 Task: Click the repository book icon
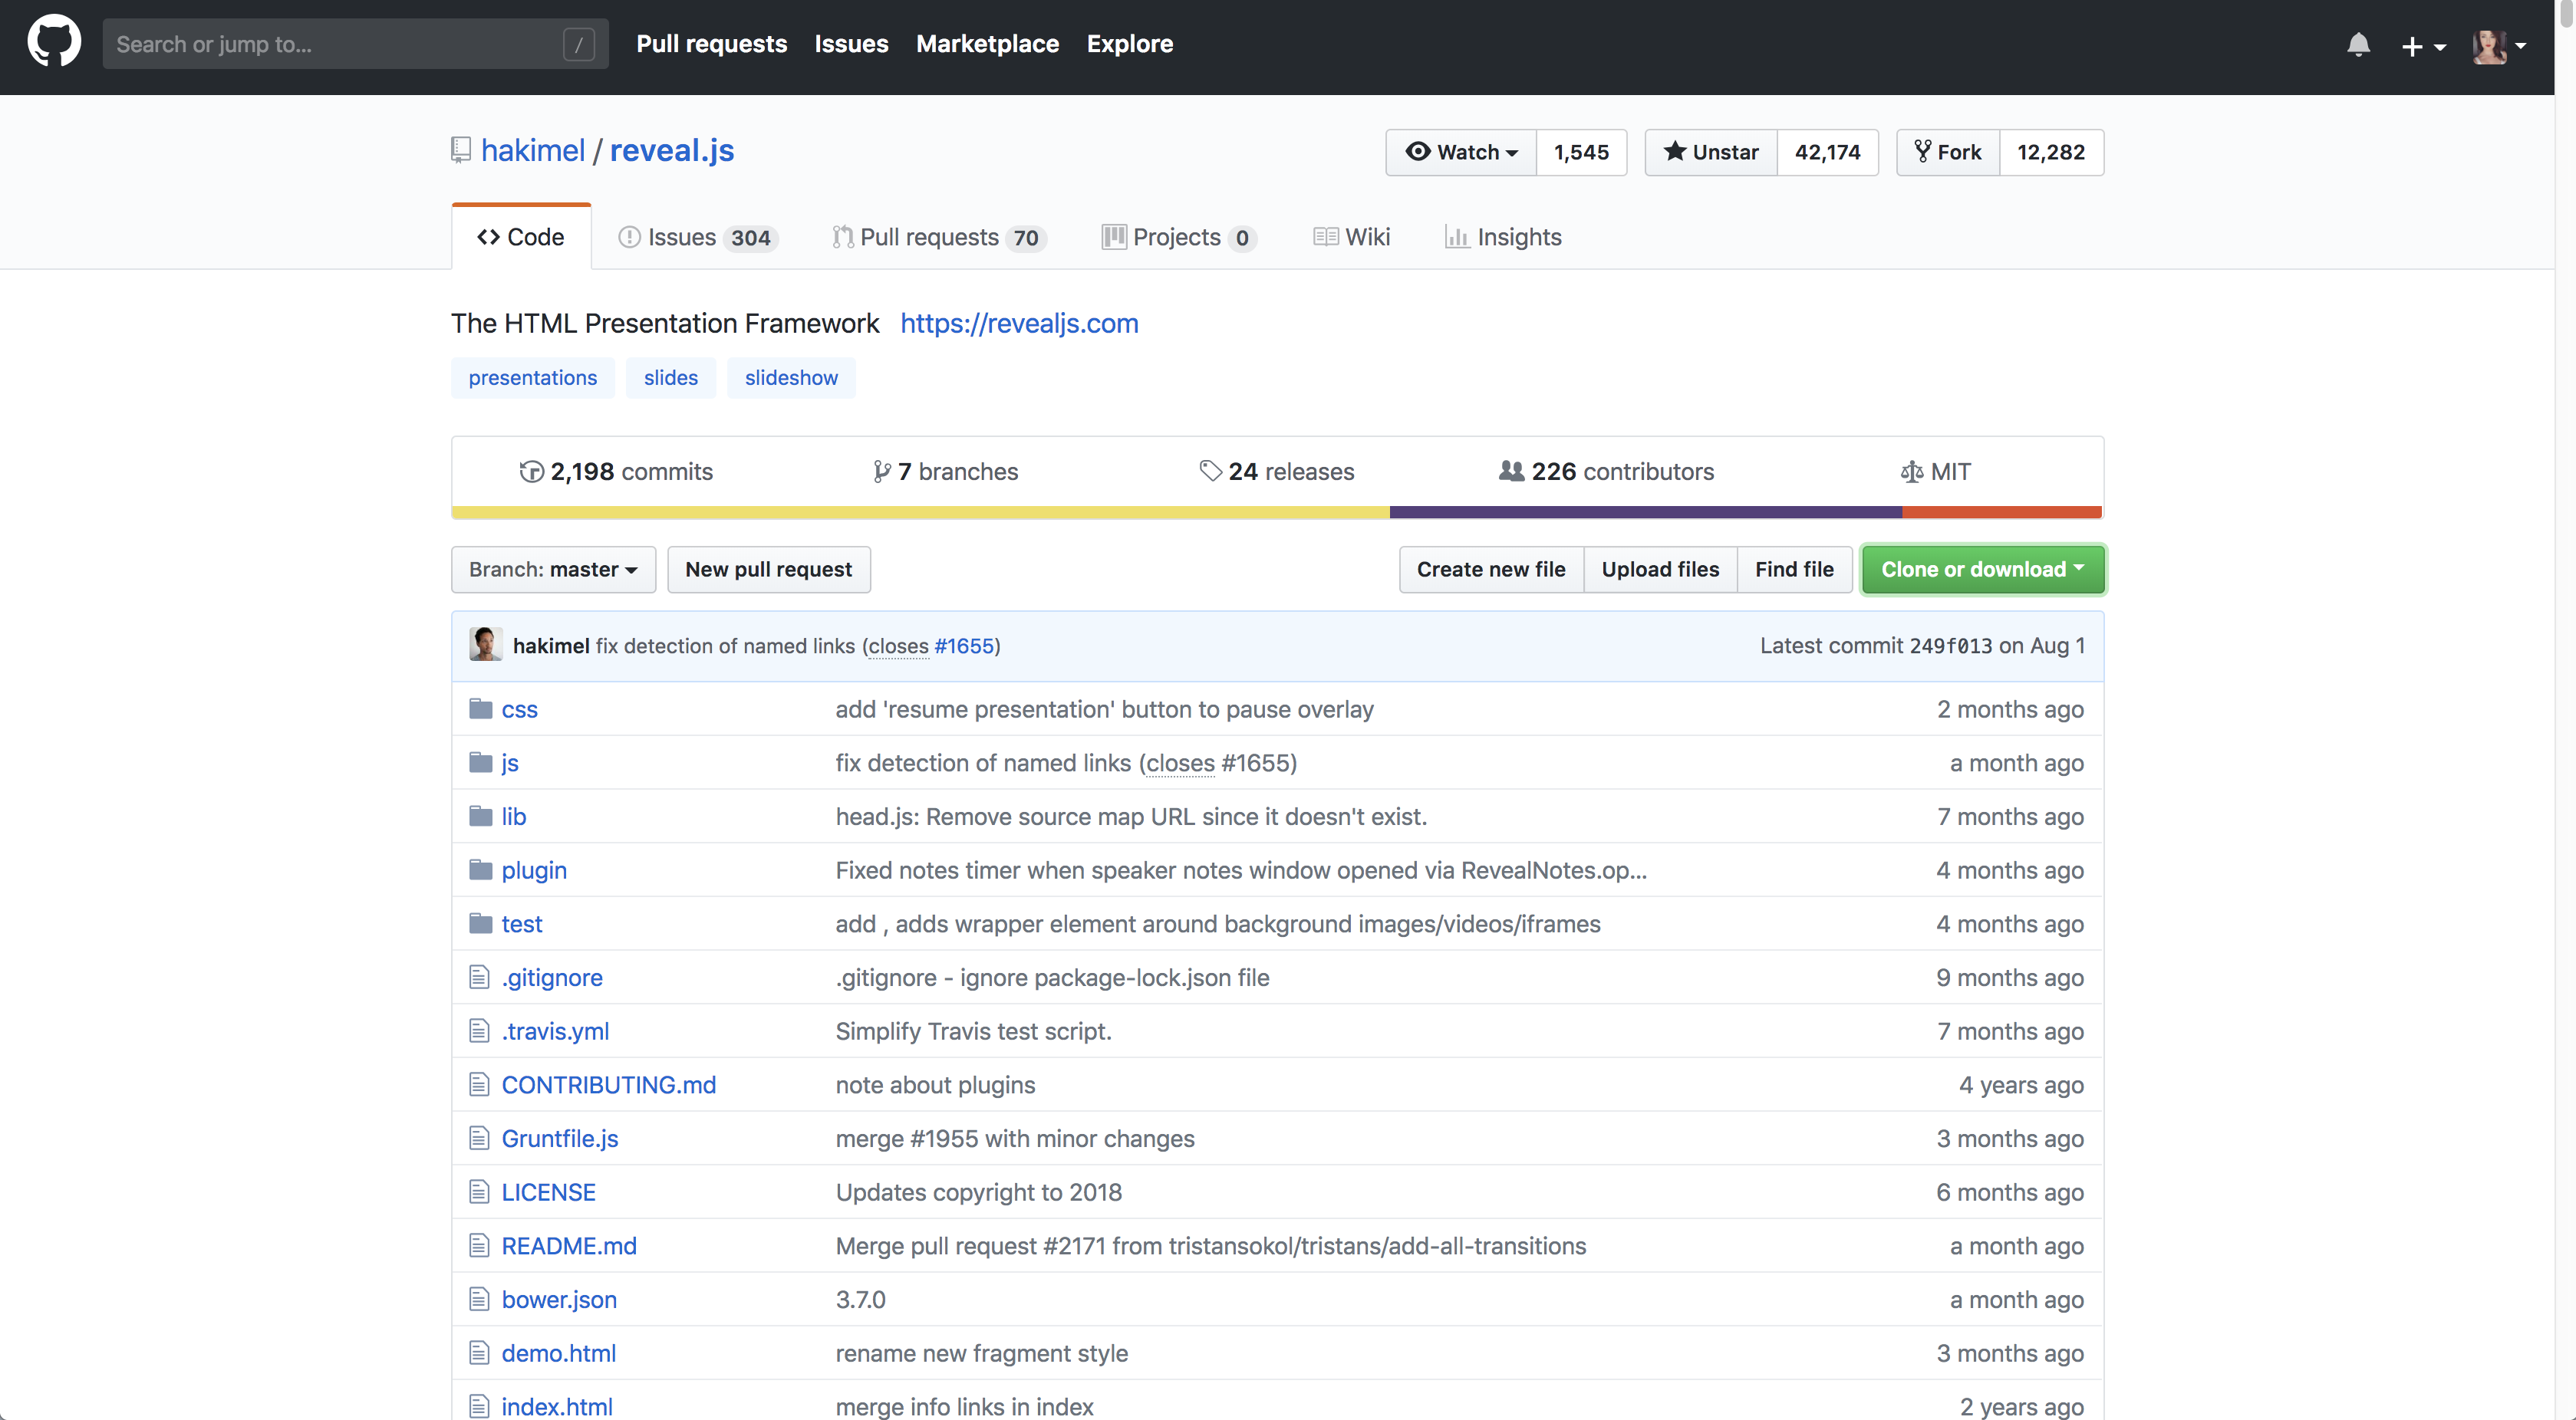461,150
